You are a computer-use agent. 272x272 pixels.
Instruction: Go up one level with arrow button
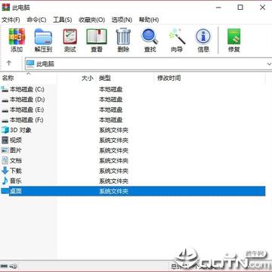[x=9, y=63]
